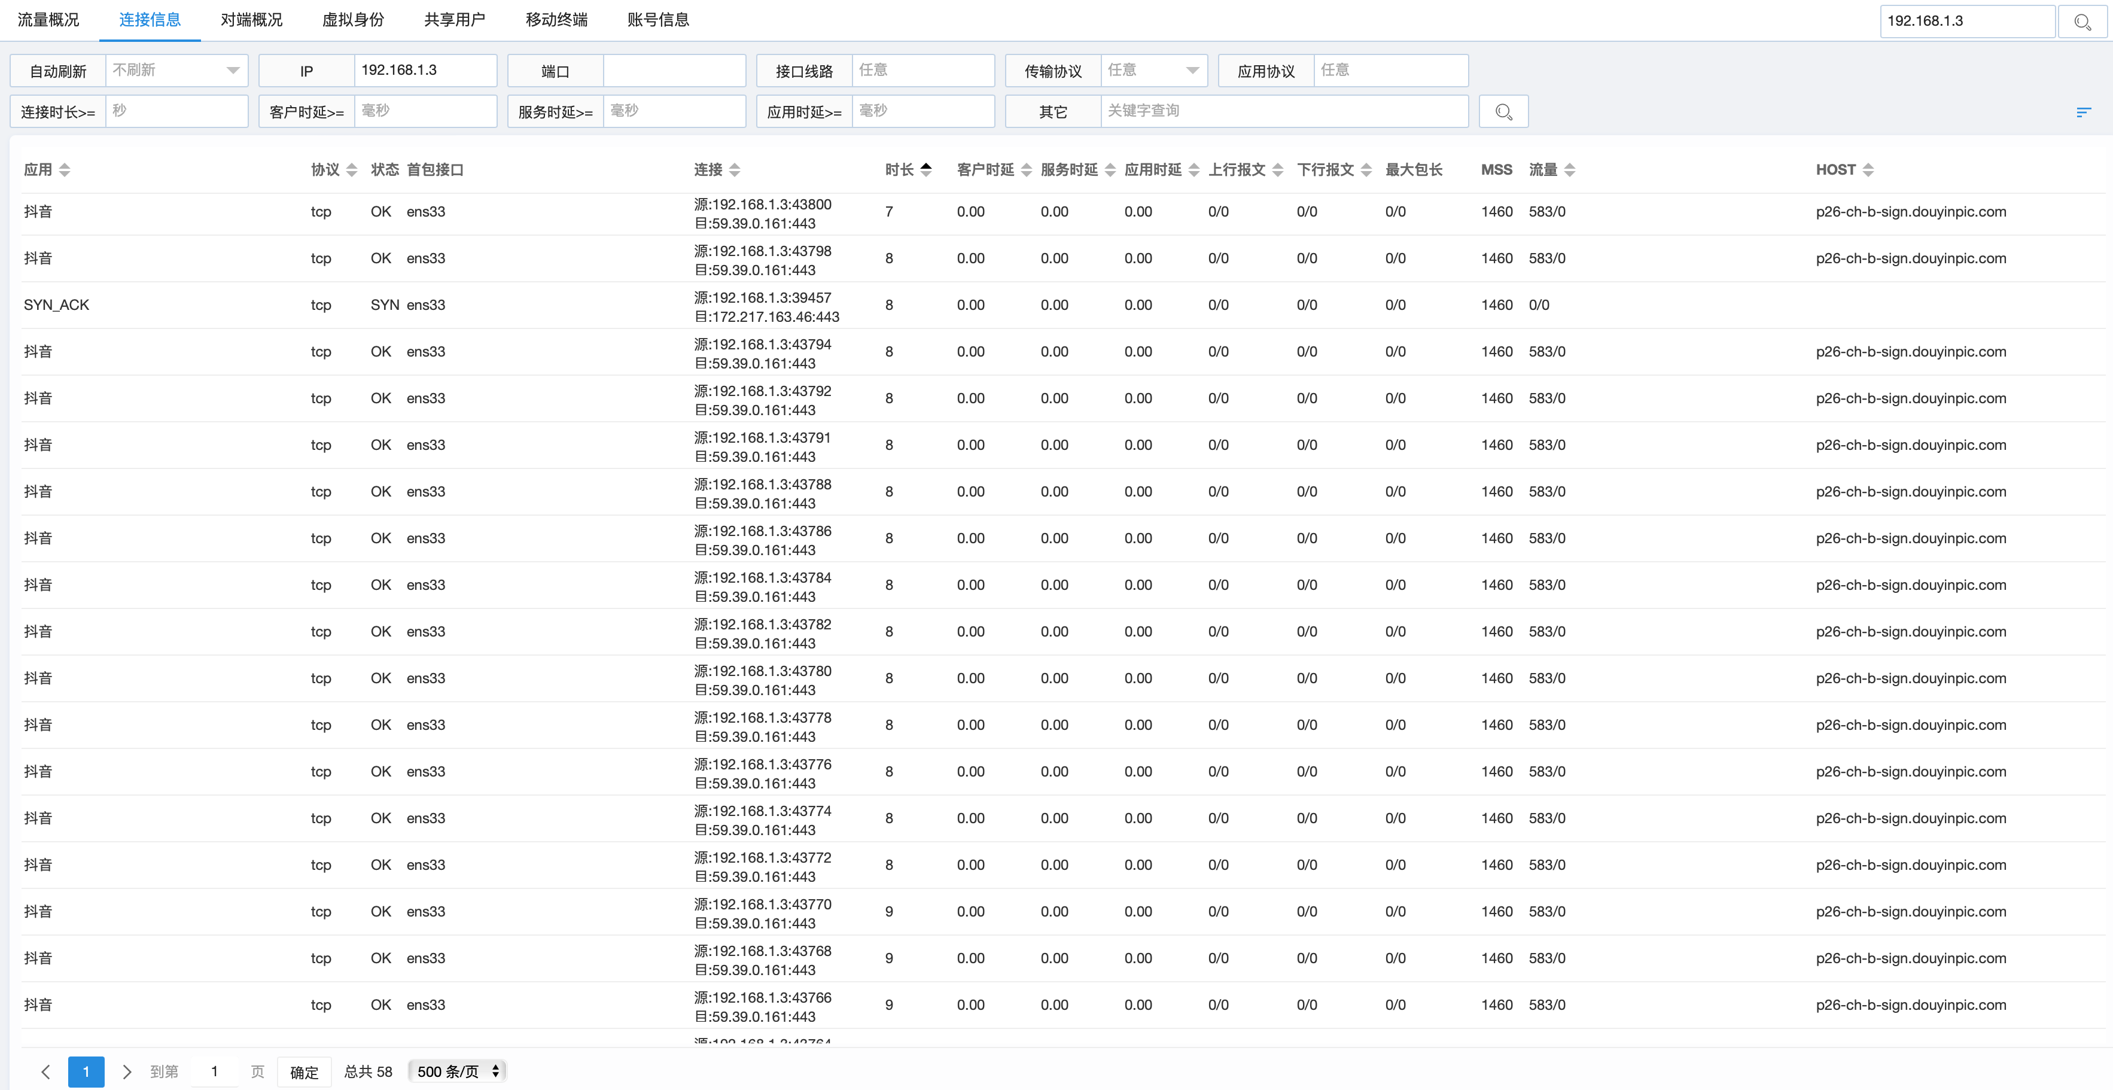The width and height of the screenshot is (2113, 1090).
Task: Open the 自动刷新 dropdown
Action: click(176, 71)
